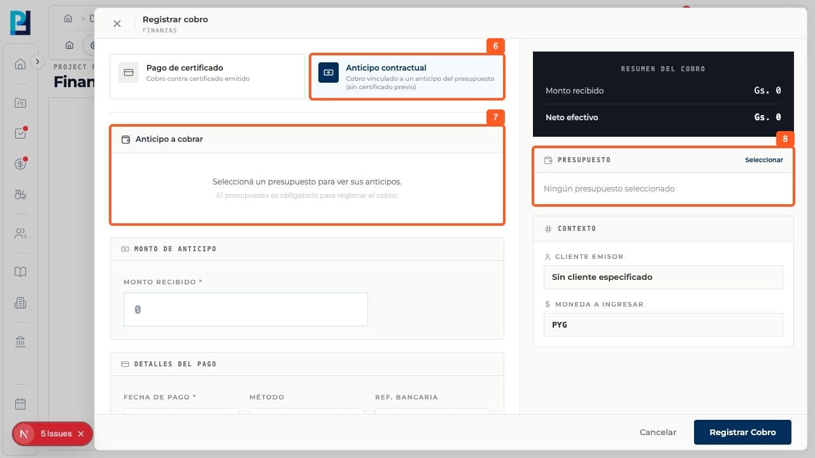Click the 'Neto efectivo' summary row label
815x458 pixels.
coord(571,118)
